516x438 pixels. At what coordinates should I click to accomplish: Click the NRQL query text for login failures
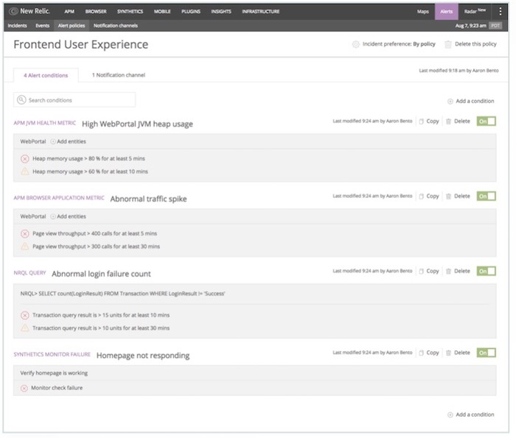click(123, 294)
